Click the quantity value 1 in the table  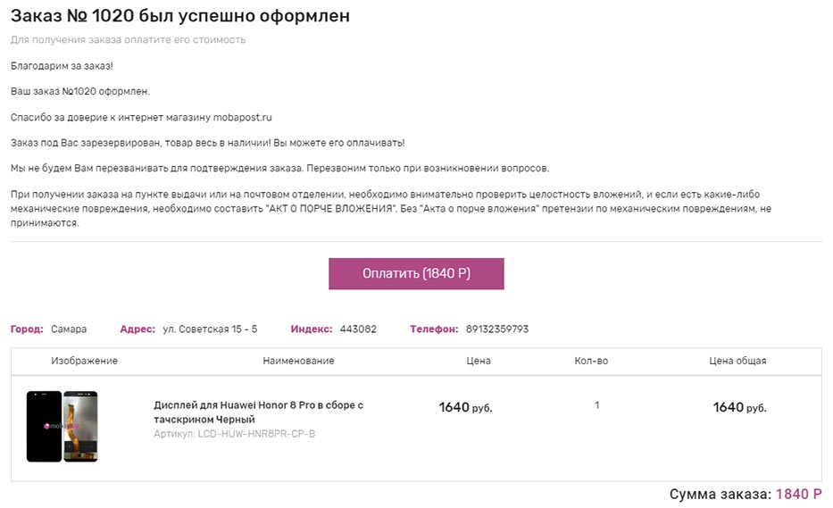(596, 405)
